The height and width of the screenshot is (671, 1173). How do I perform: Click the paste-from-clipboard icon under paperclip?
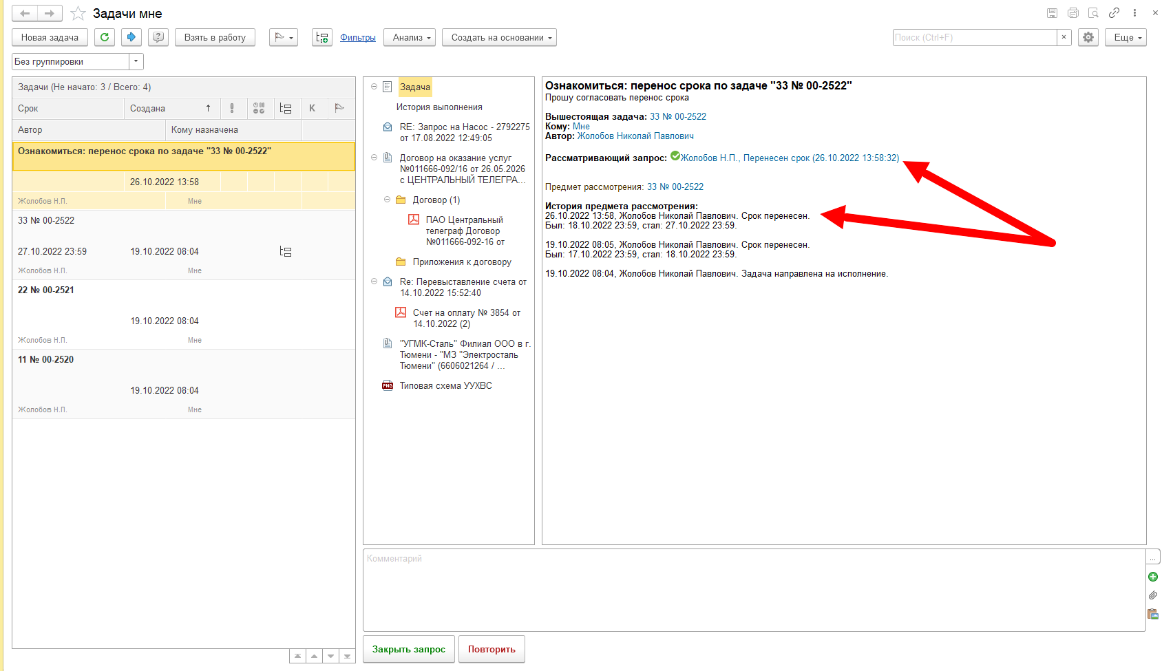(x=1153, y=614)
